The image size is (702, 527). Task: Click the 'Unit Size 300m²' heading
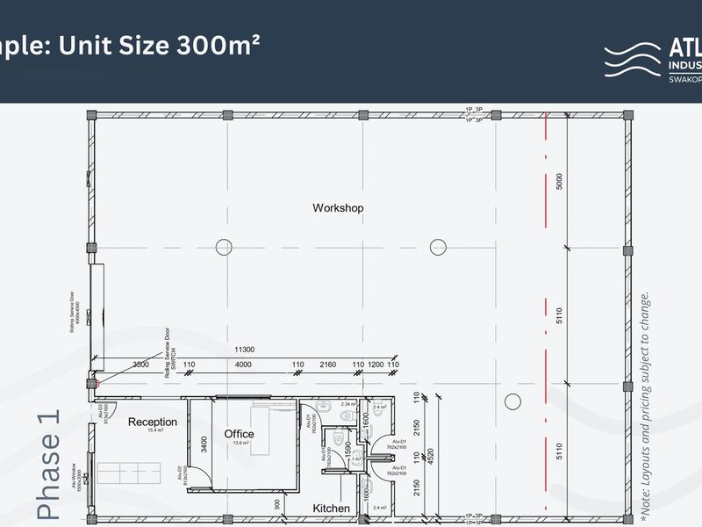pyautogui.click(x=159, y=46)
